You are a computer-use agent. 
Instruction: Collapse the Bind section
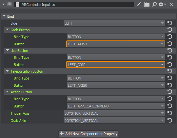pos(4,16)
